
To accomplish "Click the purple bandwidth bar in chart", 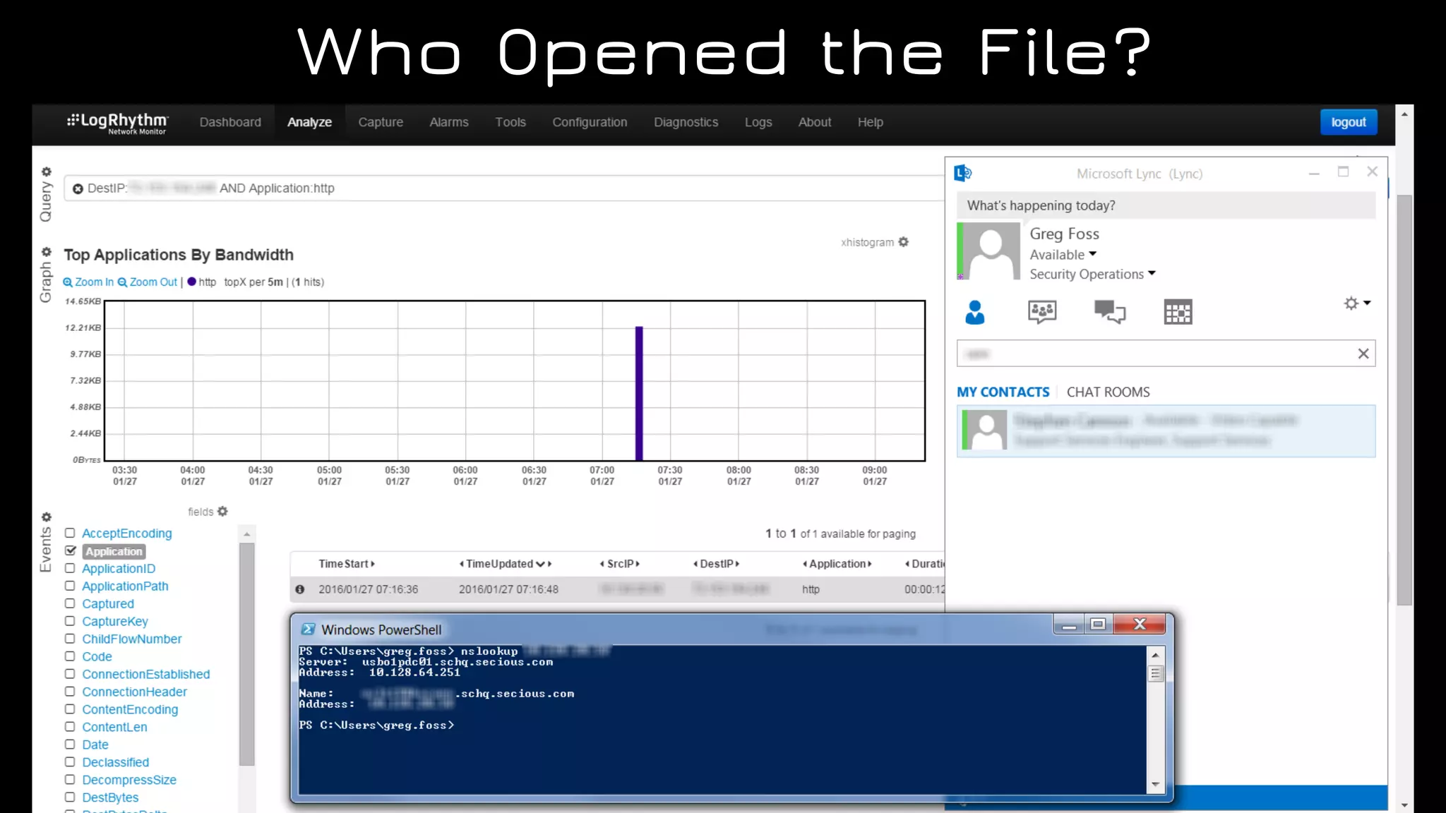I will click(x=639, y=393).
